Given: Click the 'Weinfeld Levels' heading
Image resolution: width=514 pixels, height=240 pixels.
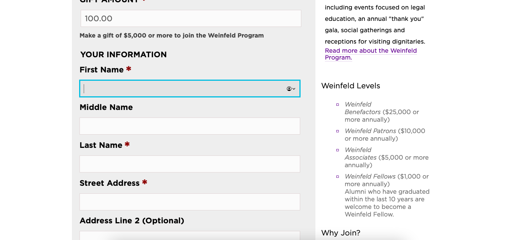Looking at the screenshot, I should pyautogui.click(x=351, y=86).
